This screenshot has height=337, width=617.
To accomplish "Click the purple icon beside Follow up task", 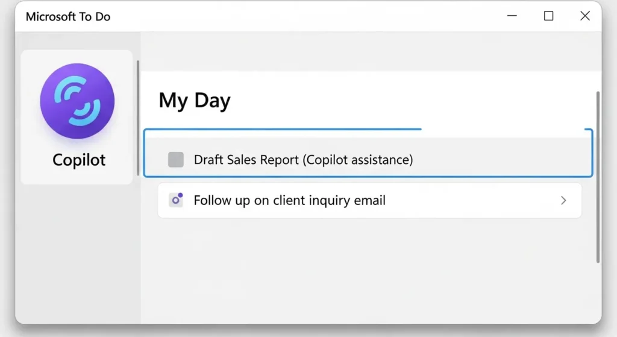I will click(176, 200).
